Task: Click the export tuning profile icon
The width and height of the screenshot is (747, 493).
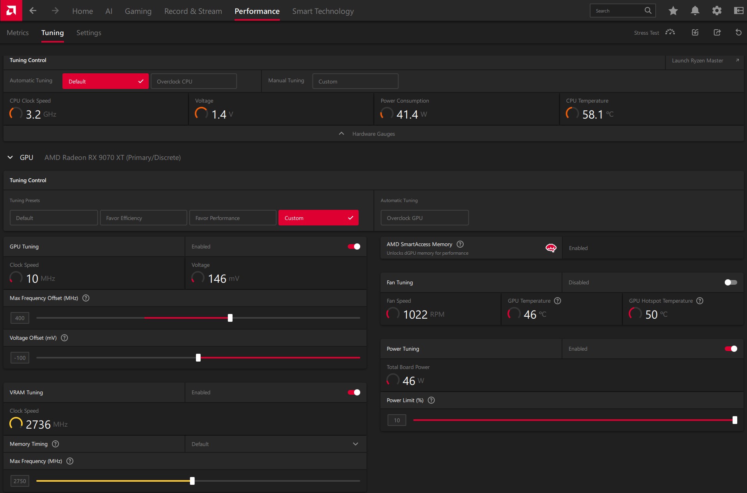Action: 718,32
